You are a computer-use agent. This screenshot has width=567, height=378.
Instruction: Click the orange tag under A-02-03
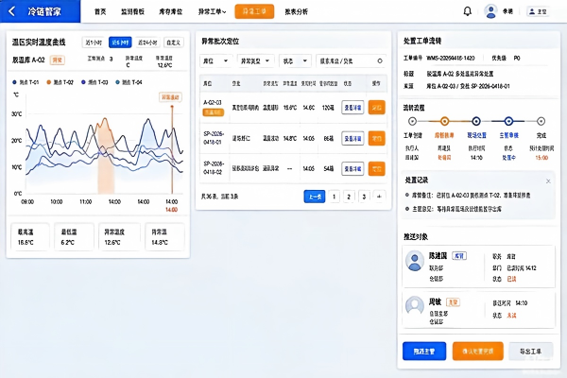[x=214, y=112]
